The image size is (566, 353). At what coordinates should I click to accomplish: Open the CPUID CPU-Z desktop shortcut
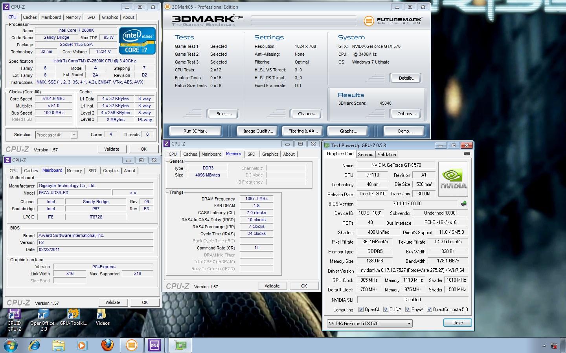click(x=14, y=320)
